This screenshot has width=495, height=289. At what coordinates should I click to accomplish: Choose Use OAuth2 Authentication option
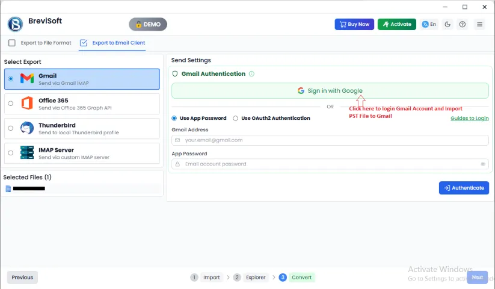271,118
